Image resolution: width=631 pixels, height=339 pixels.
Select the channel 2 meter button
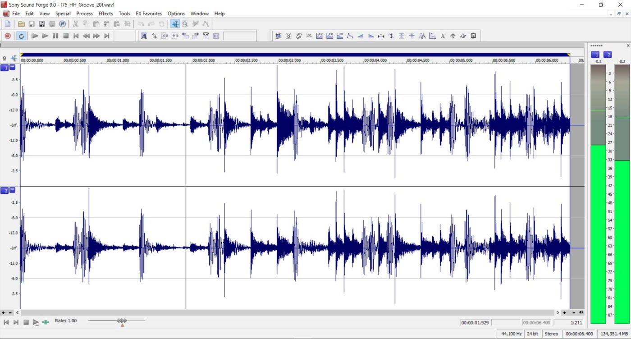point(608,54)
